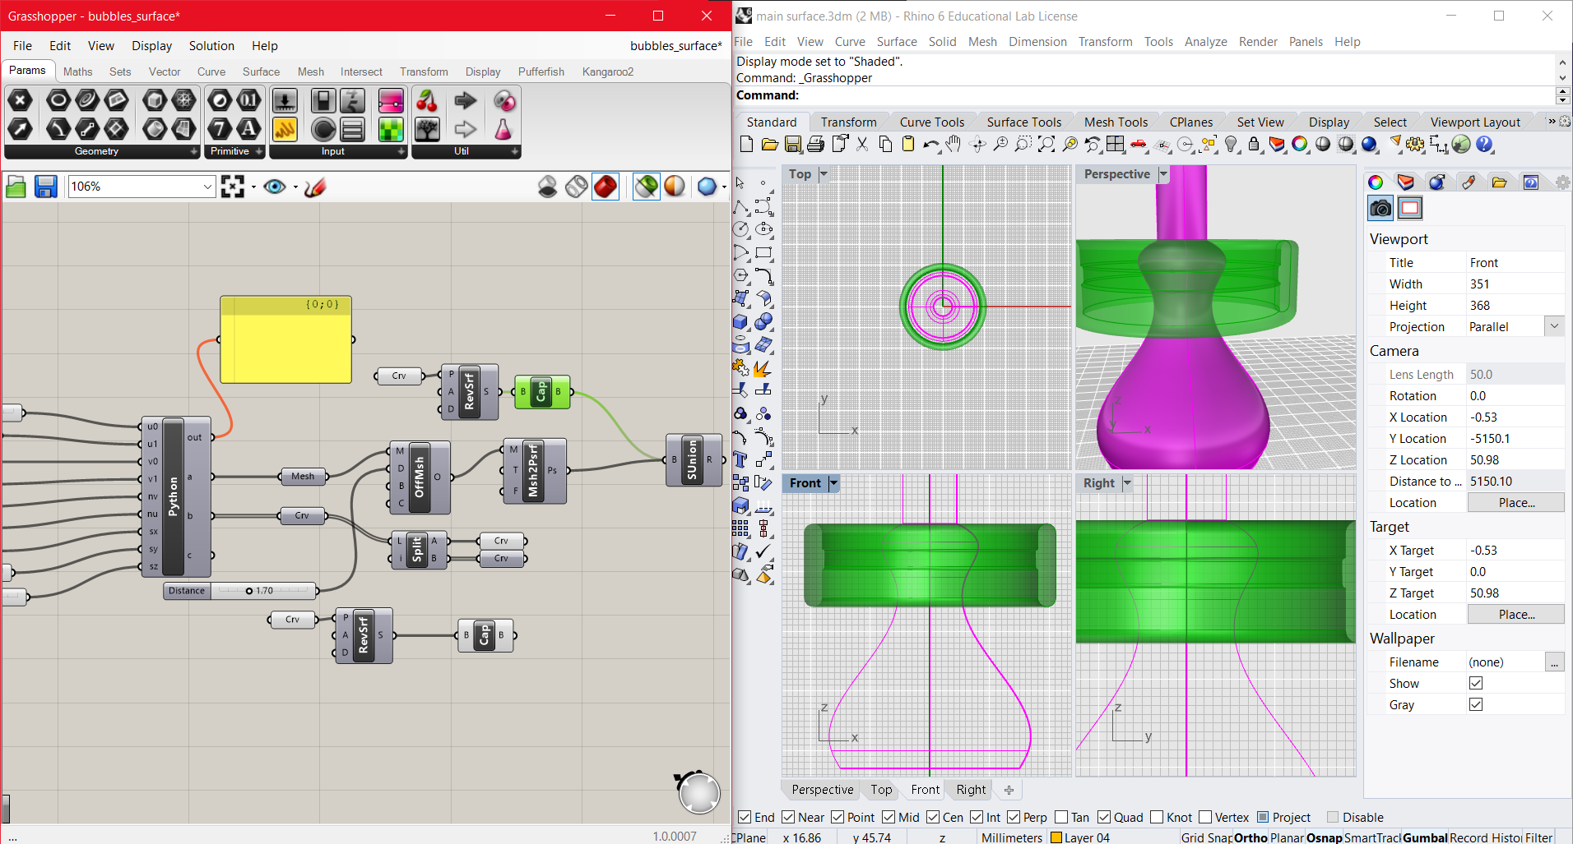Uncheck the wallpaper Show checkbox
The image size is (1573, 844).
click(x=1476, y=683)
